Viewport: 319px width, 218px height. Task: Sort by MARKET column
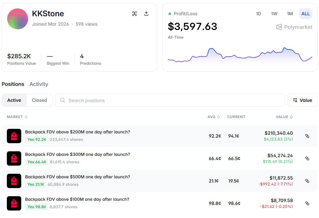[17, 117]
